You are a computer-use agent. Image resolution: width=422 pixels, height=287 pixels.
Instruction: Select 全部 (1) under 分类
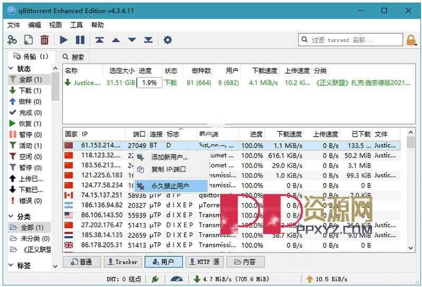[x=29, y=228]
